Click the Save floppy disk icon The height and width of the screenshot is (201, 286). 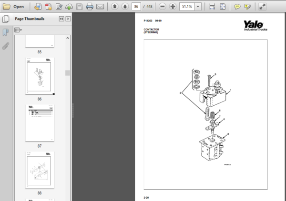(x=80, y=7)
